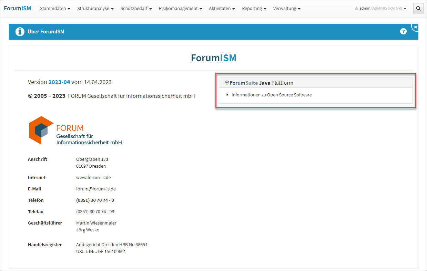The width and height of the screenshot is (427, 271).
Task: Open the Risikomanagement menu
Action: pyautogui.click(x=180, y=9)
